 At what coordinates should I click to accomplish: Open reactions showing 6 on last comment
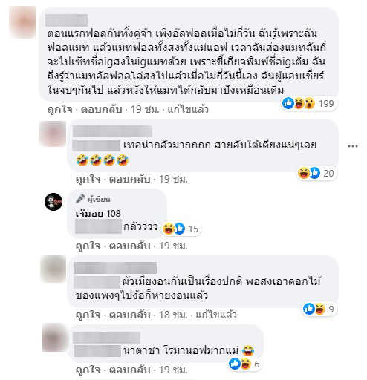pyautogui.click(x=244, y=364)
